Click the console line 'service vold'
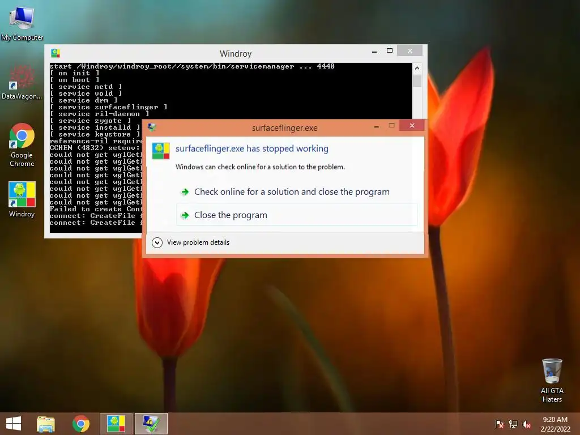 pyautogui.click(x=86, y=93)
